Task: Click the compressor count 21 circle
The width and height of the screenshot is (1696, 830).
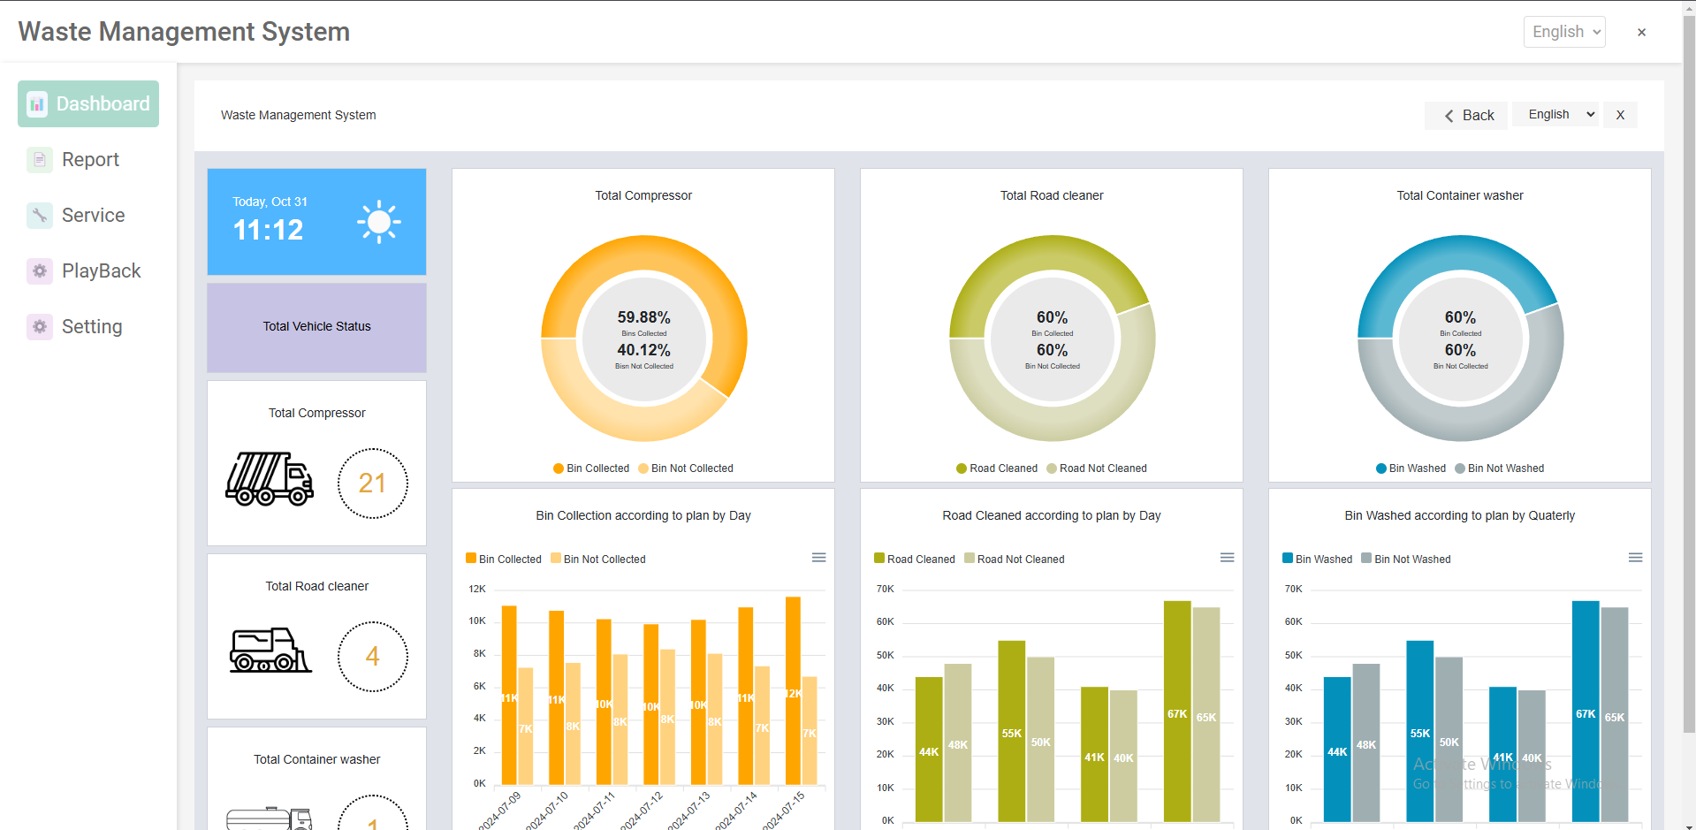Action: (x=372, y=484)
